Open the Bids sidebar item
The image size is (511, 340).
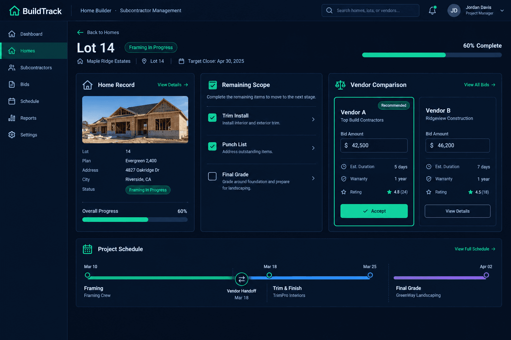(x=34, y=84)
